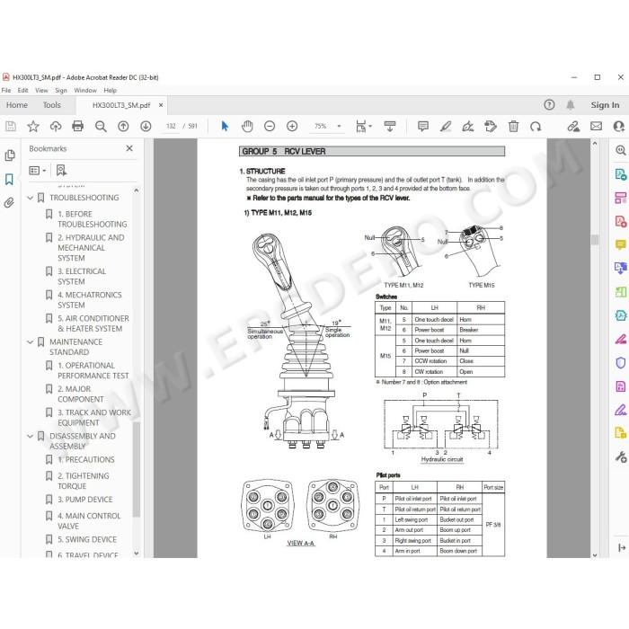Open the Edit menu
The width and height of the screenshot is (629, 629).
point(22,90)
